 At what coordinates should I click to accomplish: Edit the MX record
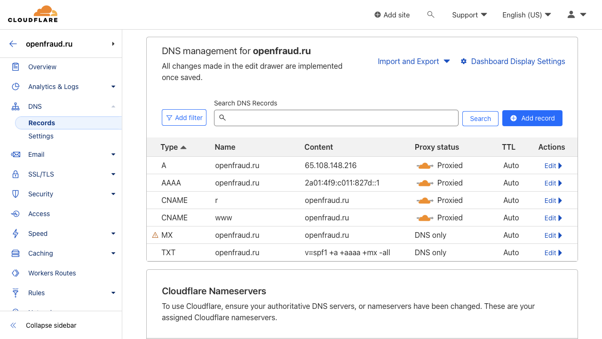pos(553,235)
